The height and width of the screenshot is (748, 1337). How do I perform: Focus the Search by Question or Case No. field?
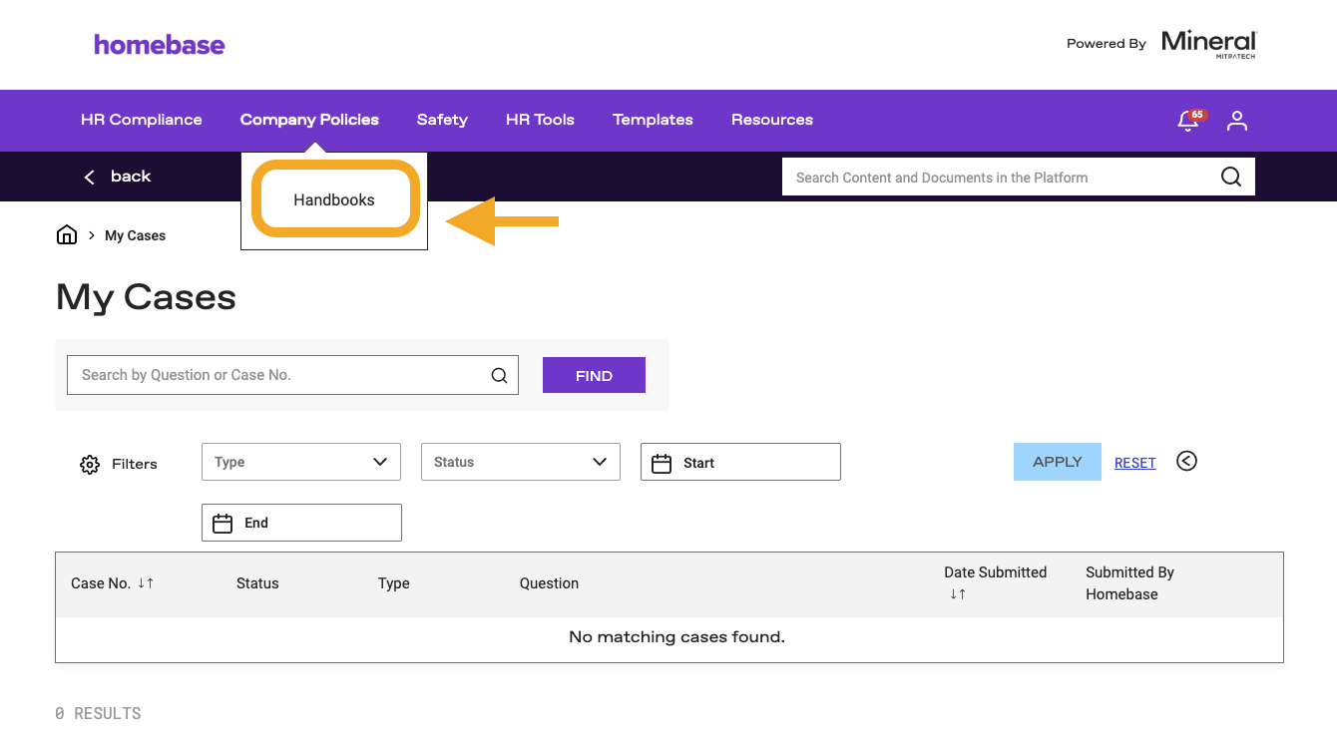click(x=279, y=375)
